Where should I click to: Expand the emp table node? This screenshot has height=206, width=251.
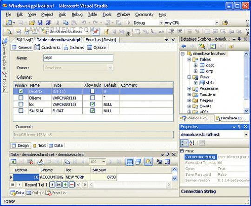click(x=195, y=71)
